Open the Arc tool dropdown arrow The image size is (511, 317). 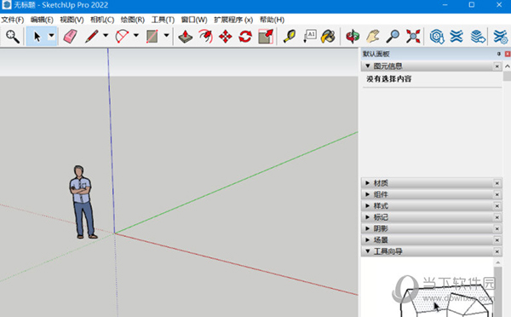(x=136, y=35)
